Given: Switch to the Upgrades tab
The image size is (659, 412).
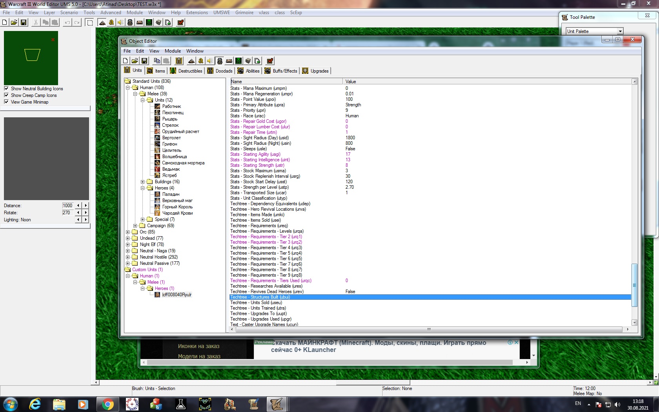Looking at the screenshot, I should 316,71.
